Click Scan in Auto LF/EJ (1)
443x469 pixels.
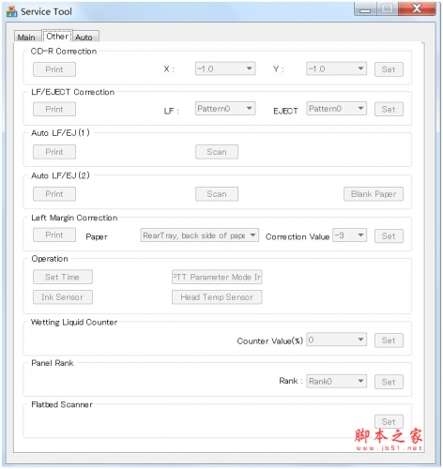tap(217, 152)
